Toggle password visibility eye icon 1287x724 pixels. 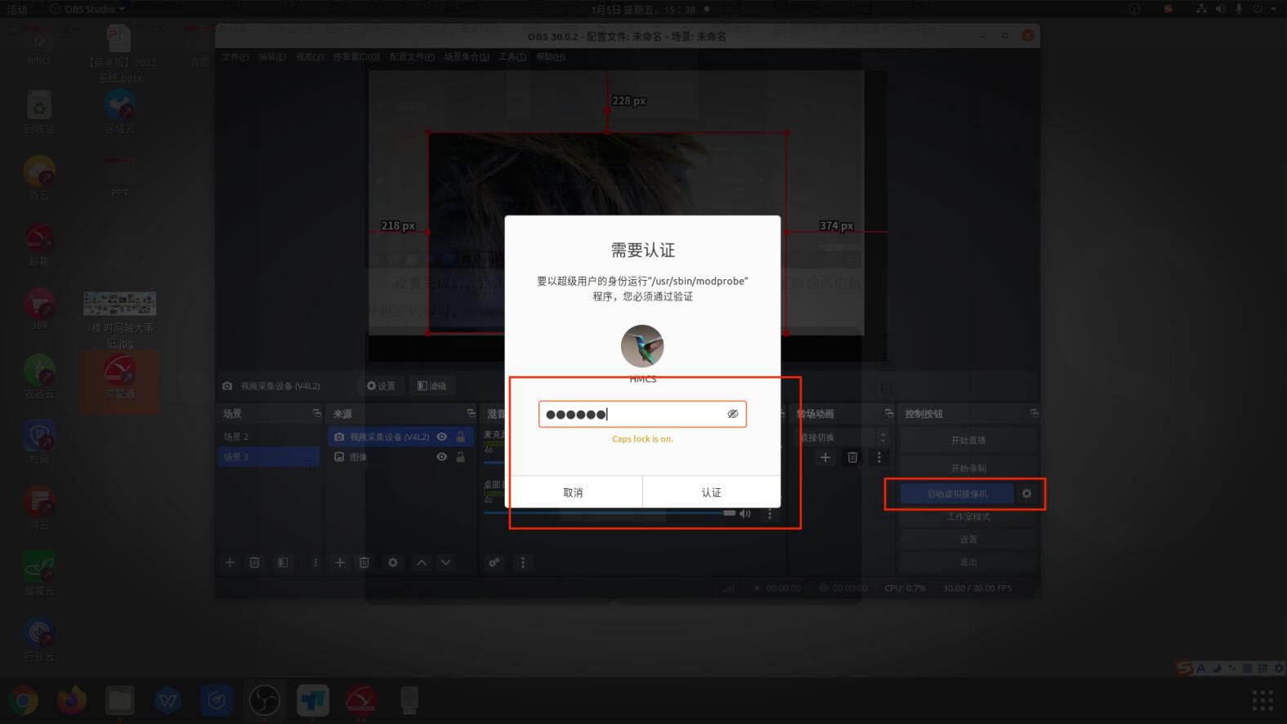tap(733, 414)
